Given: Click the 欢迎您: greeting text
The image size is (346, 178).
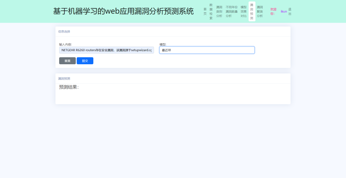Looking at the screenshot, I should 273,12.
